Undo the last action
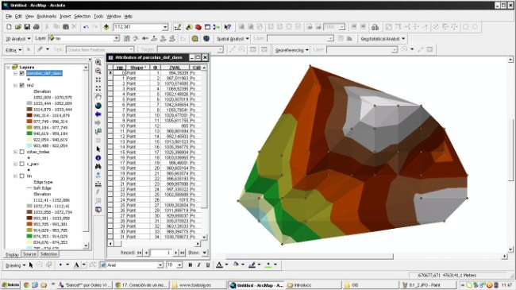Viewport: 516px width, 290px height. click(86, 27)
